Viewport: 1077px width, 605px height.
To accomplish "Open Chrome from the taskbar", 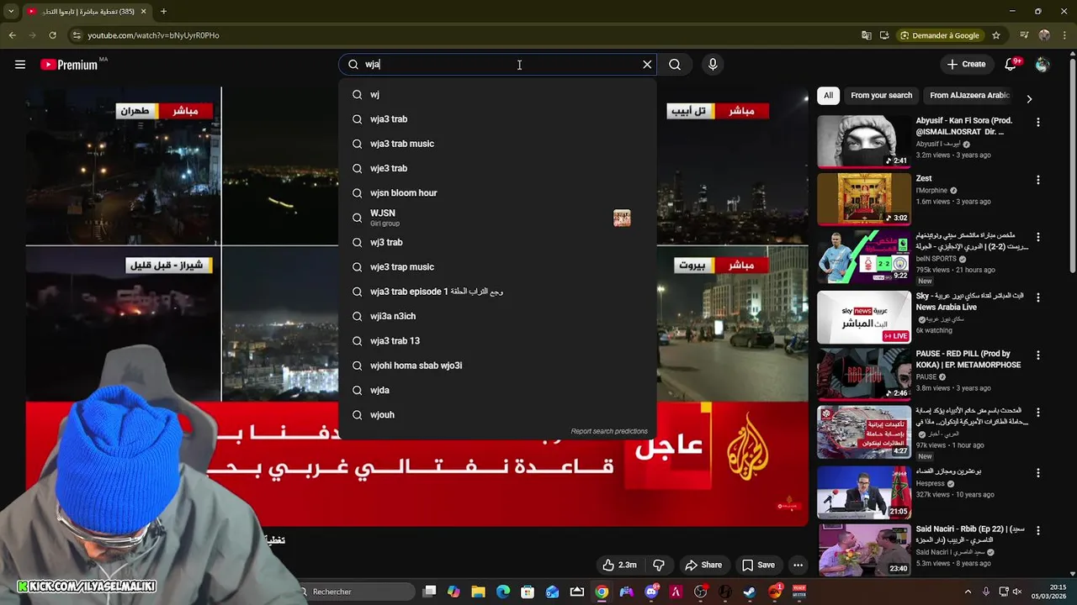I will pos(602,592).
